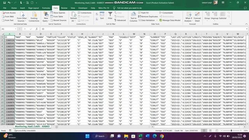Open Advanced filter options
The width and height of the screenshot is (249, 140).
tap(120, 20)
